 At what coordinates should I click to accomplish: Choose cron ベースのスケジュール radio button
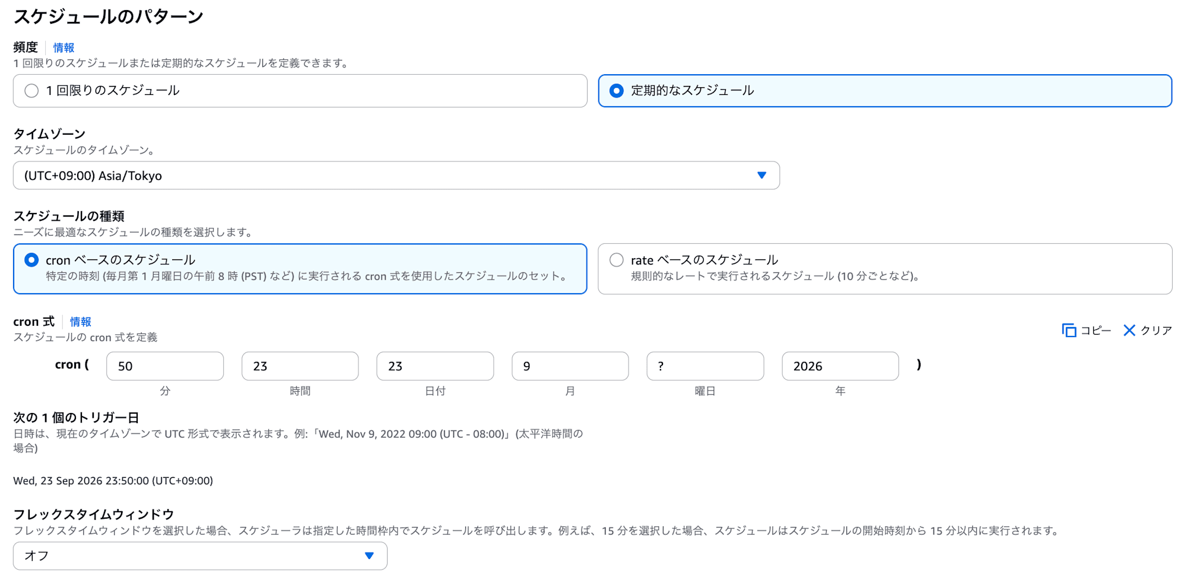(31, 260)
